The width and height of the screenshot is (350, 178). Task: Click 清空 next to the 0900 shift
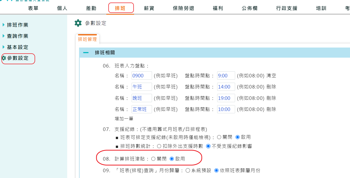(x=271, y=75)
